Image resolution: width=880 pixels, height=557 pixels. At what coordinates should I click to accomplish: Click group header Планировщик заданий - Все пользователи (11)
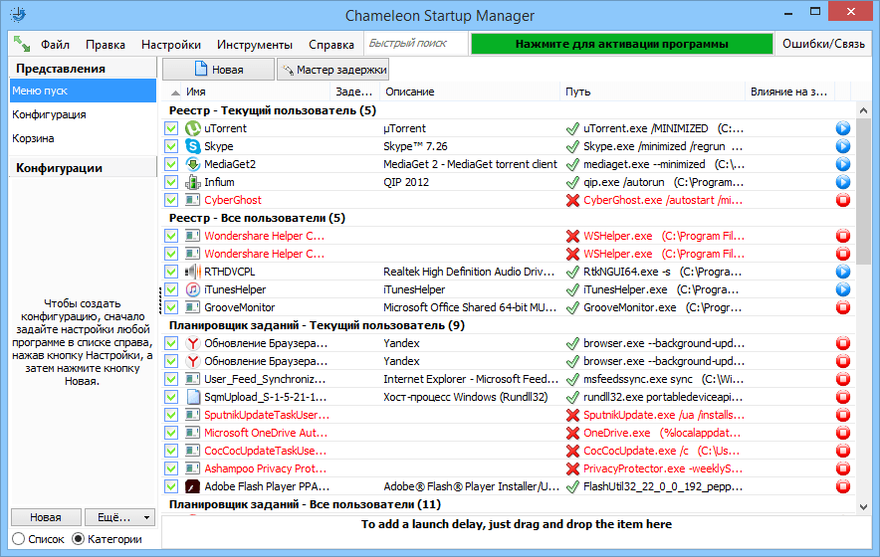tap(305, 504)
